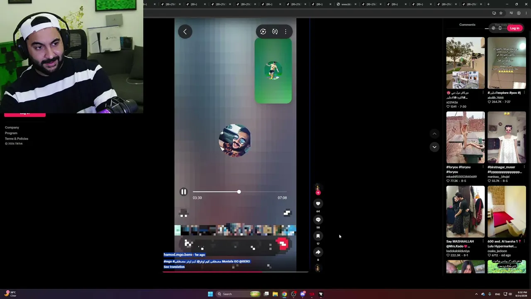
Task: Go to previous video with up chevron
Action: (x=434, y=134)
